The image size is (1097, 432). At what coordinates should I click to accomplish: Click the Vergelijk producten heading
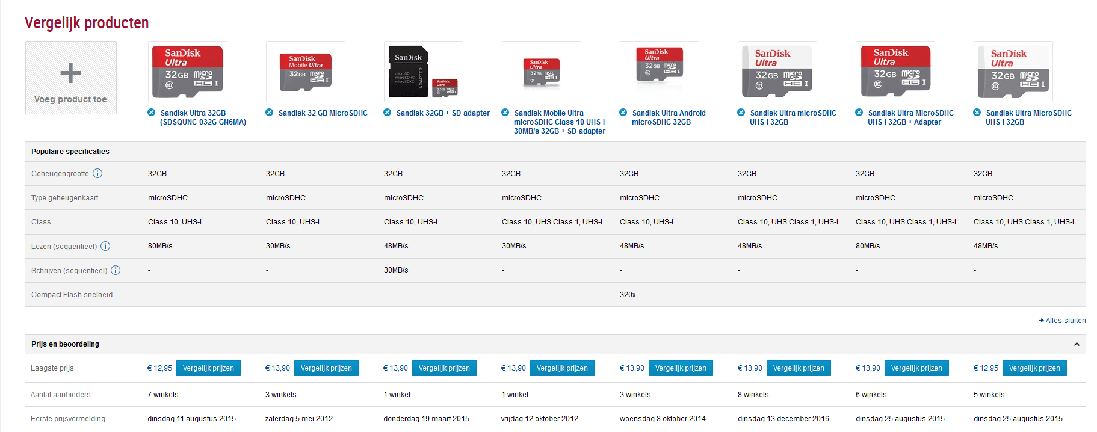tap(87, 23)
